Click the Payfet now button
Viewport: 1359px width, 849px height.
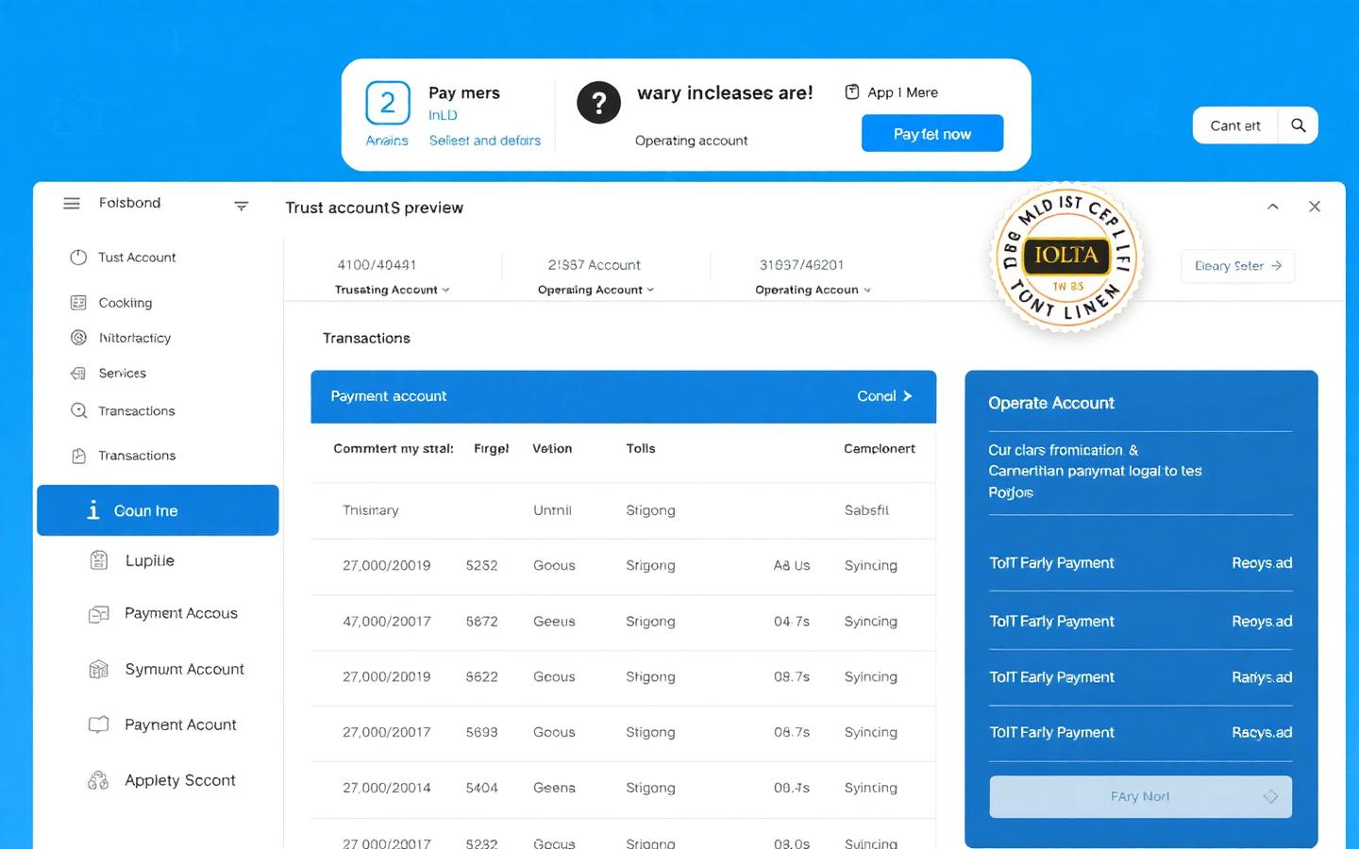[x=932, y=133]
